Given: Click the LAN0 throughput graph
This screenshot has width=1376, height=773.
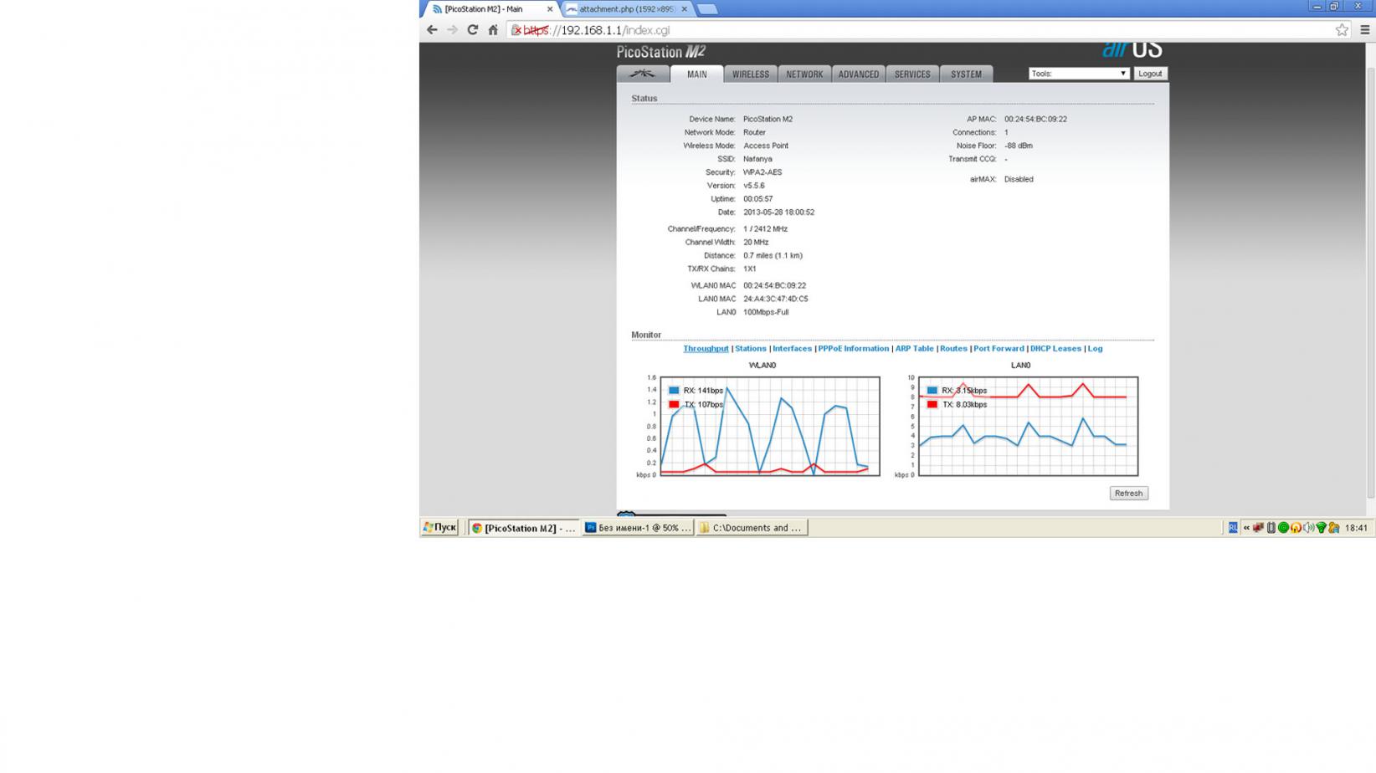Looking at the screenshot, I should tap(1029, 427).
